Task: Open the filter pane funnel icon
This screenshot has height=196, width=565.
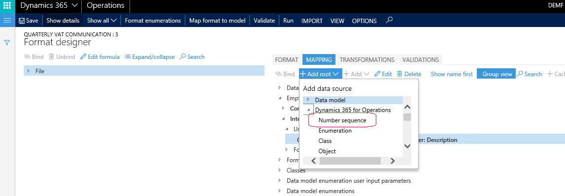Action: pos(7,42)
